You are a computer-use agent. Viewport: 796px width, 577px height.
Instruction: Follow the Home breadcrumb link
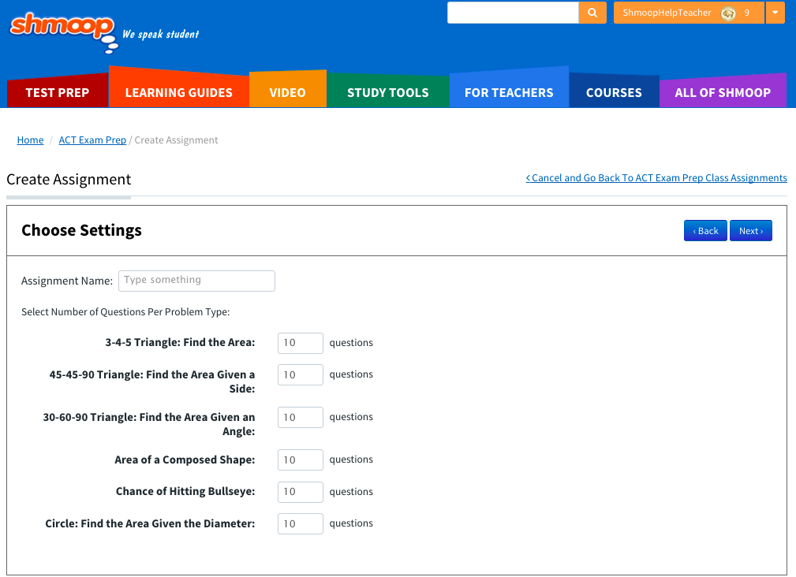pyautogui.click(x=31, y=140)
